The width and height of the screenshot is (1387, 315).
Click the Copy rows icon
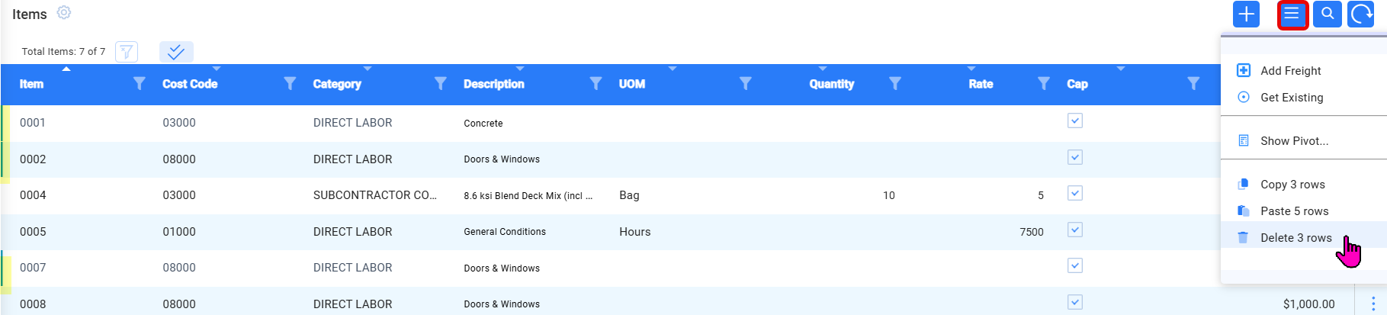click(1244, 184)
